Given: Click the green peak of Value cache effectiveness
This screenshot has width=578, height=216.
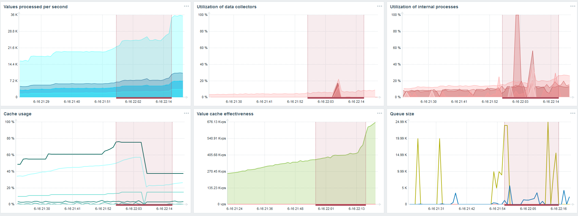Looking at the screenshot, I should tap(375, 123).
